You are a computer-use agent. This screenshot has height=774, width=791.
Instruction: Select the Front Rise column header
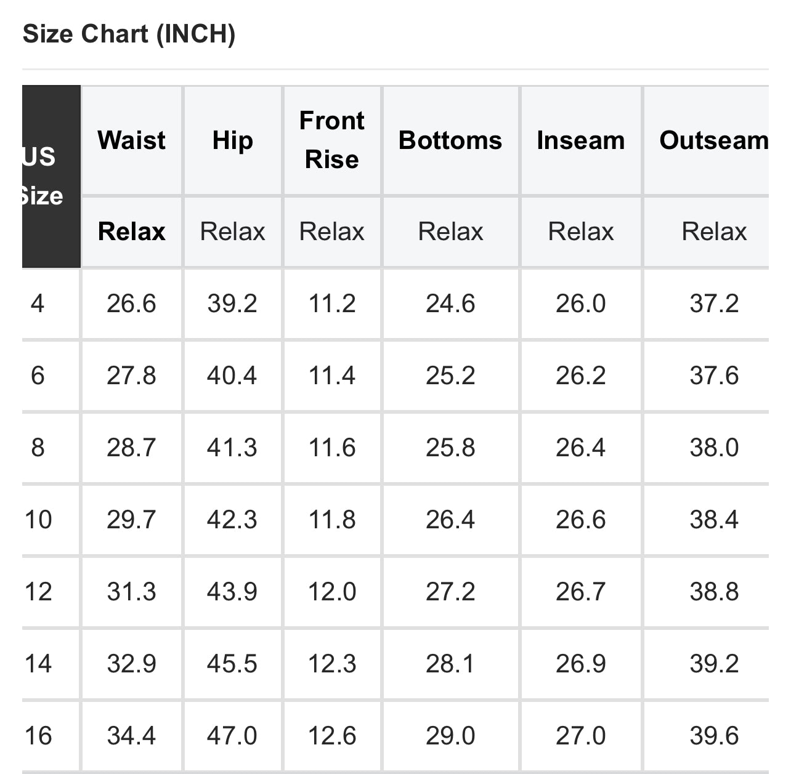pyautogui.click(x=331, y=140)
